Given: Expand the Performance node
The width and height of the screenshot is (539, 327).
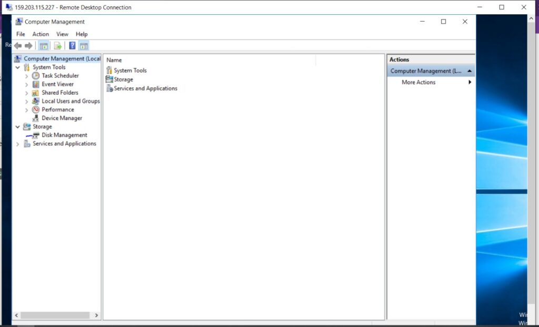Looking at the screenshot, I should tap(26, 110).
